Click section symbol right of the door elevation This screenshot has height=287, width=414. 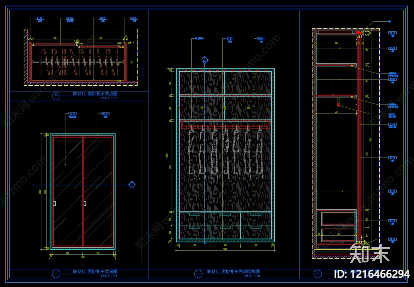(x=132, y=185)
